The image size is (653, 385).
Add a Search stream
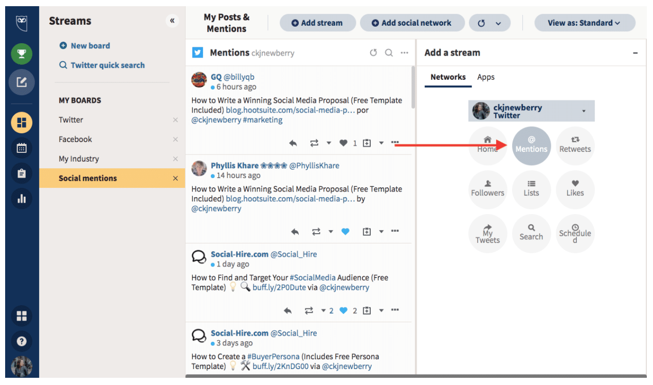click(x=531, y=234)
